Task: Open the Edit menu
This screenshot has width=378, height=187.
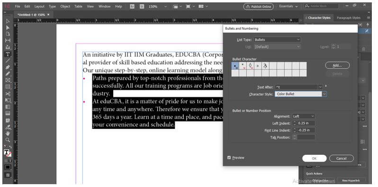Action: pyautogui.click(x=27, y=7)
